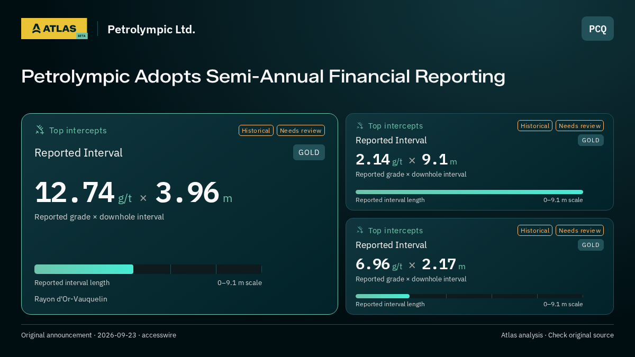
Task: Click the GOLD badge in the 12.74 g/t card
Action: tap(309, 152)
